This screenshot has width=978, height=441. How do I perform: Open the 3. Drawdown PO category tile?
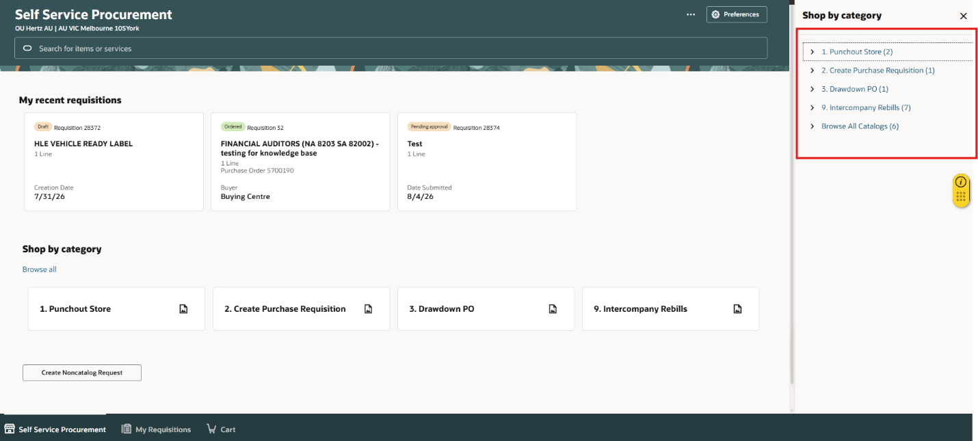coord(486,309)
